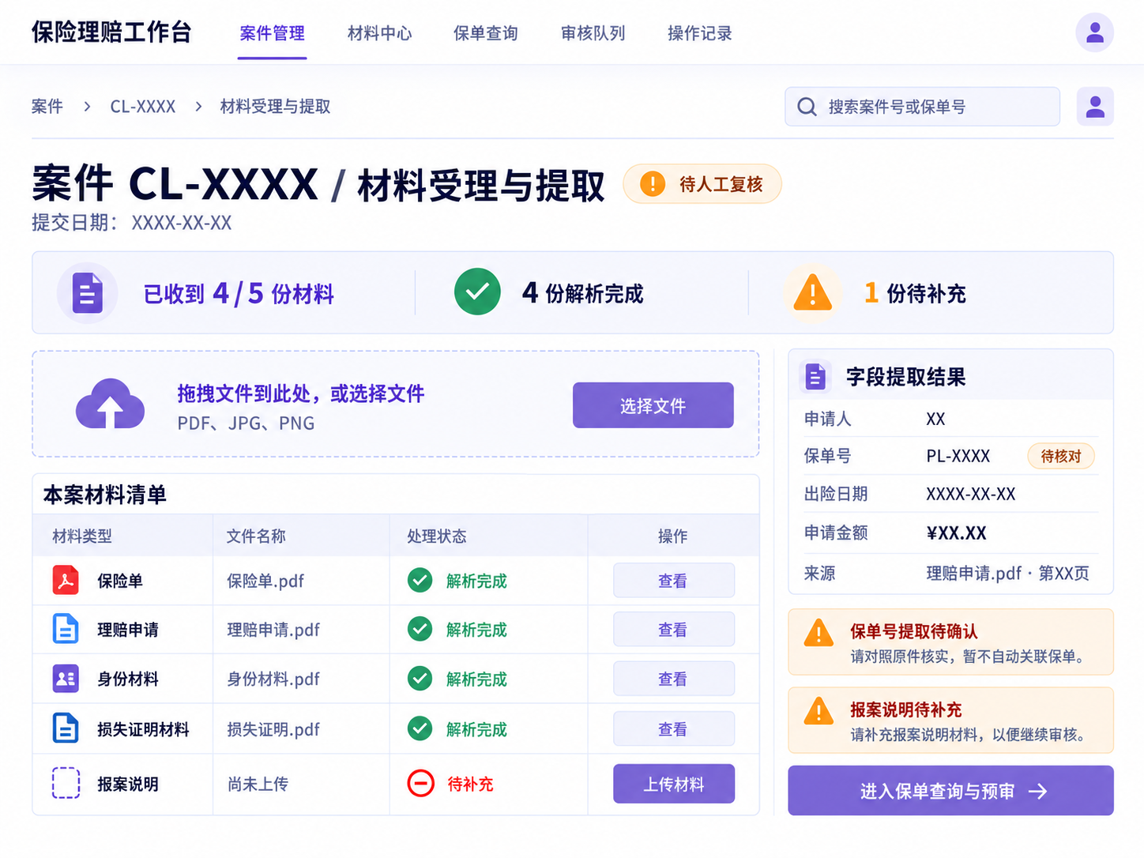Click the dashed placeholder icon in the 报案说明 row
The height and width of the screenshot is (858, 1144).
[x=66, y=783]
